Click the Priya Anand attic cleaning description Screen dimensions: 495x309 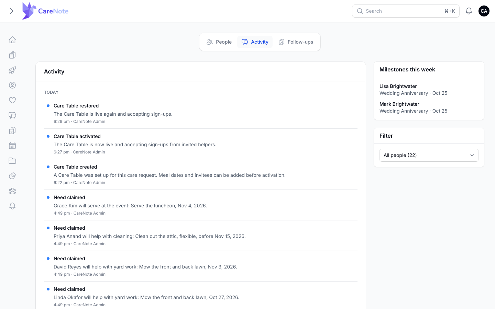[150, 236]
